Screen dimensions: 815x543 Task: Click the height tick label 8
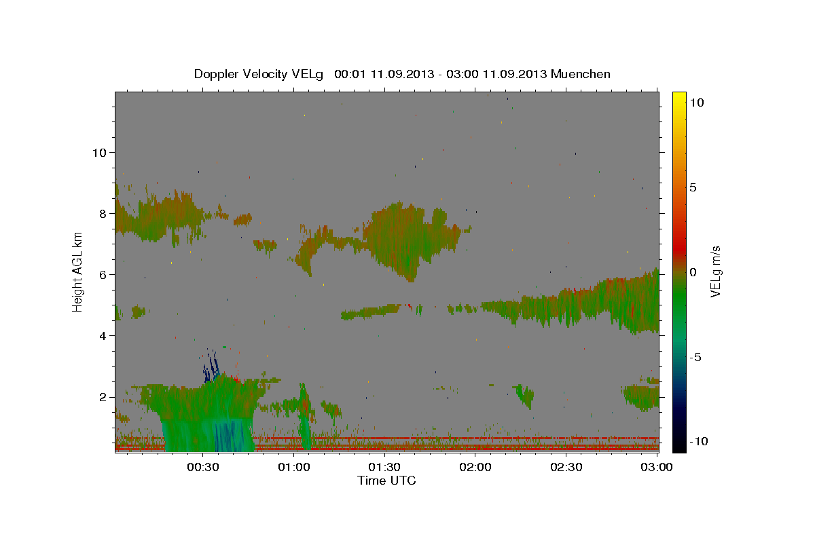click(x=102, y=213)
